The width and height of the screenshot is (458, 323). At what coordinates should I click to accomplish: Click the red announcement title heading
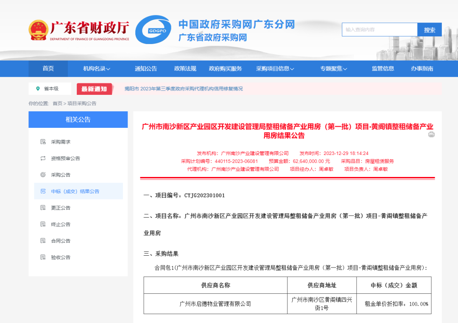tap(288, 131)
